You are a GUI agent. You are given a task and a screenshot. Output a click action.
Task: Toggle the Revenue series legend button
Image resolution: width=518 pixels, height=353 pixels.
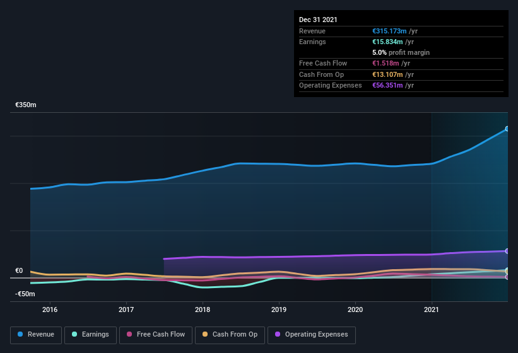coord(35,335)
